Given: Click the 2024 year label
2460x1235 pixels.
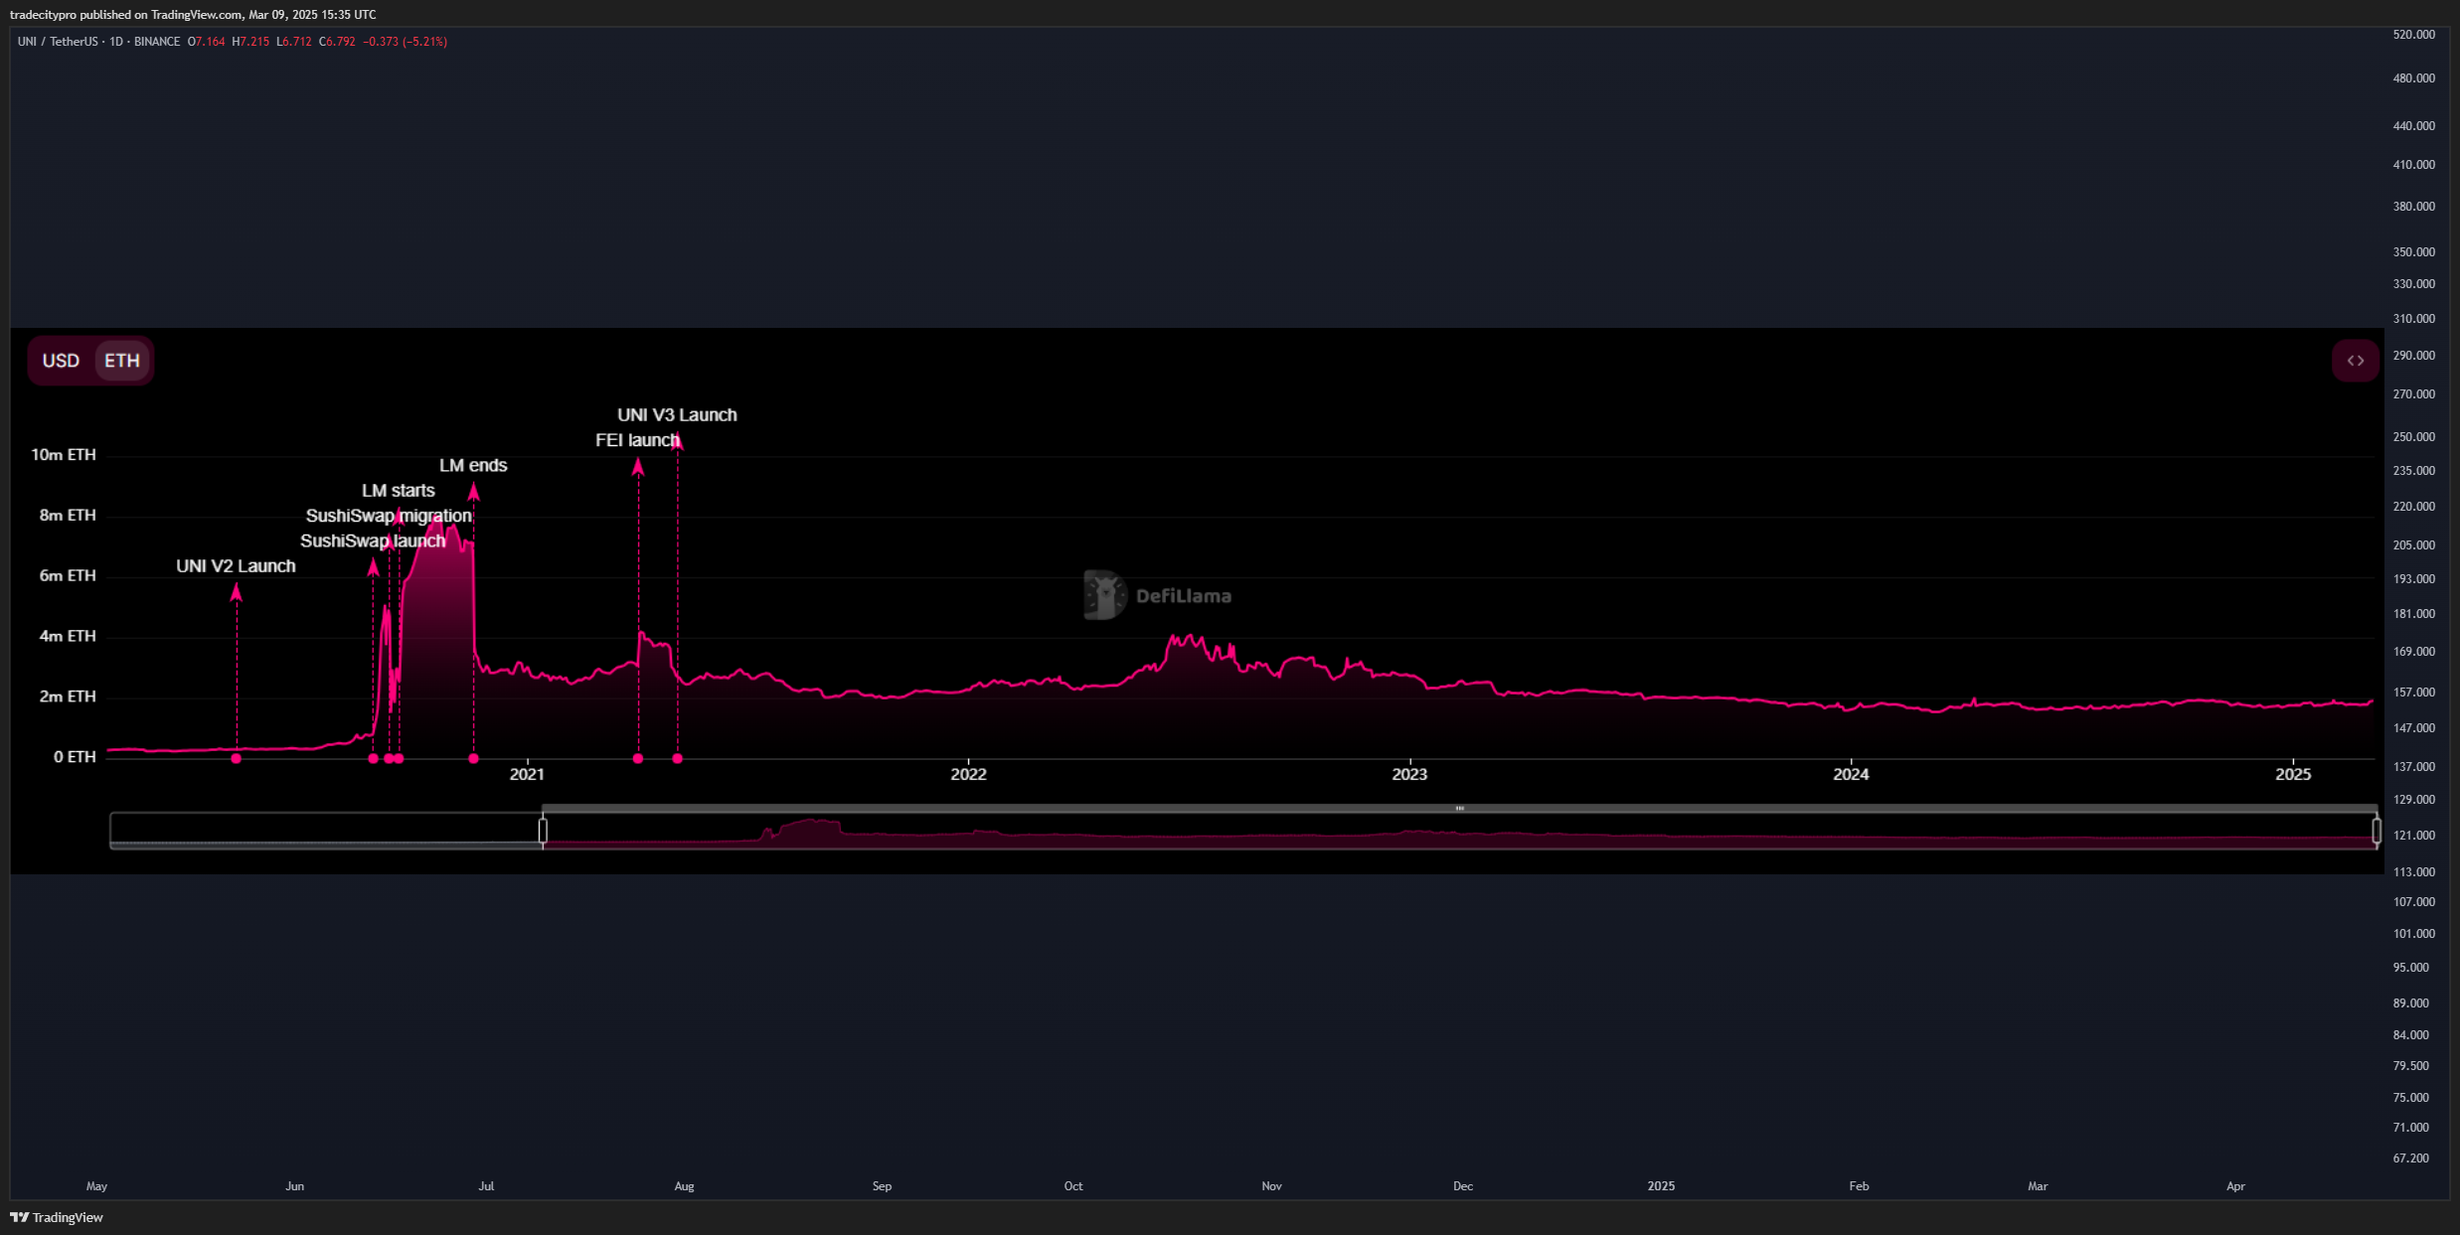Looking at the screenshot, I should (1851, 775).
